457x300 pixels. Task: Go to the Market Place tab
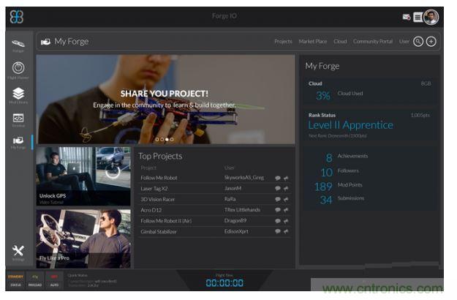[312, 42]
